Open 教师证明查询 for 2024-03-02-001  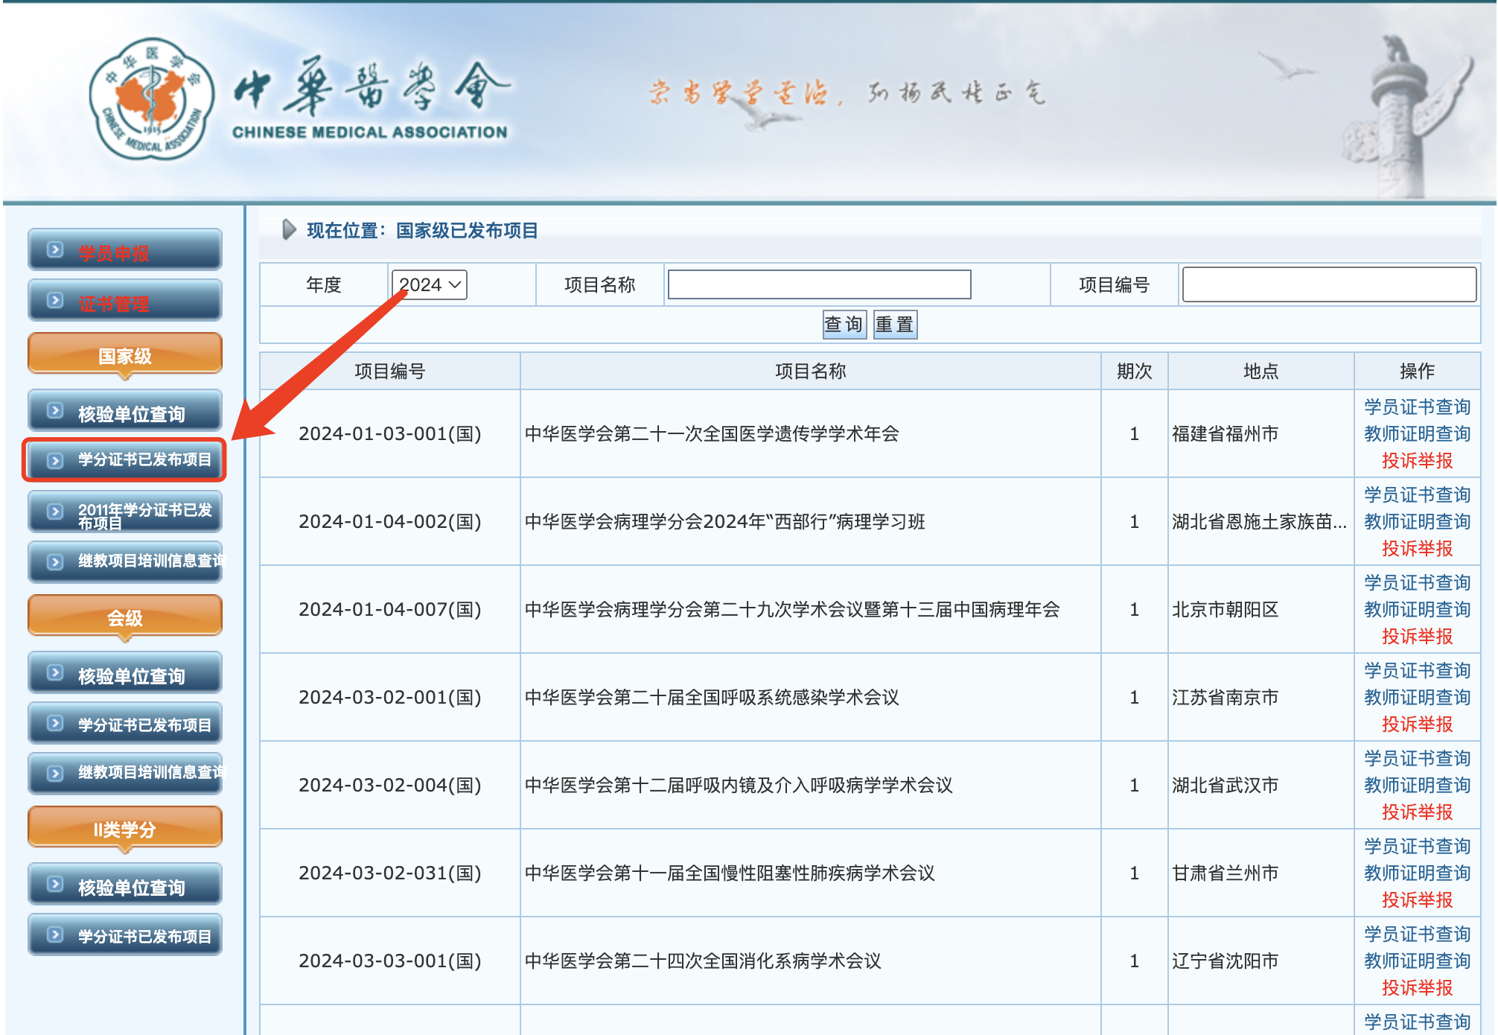1417,698
